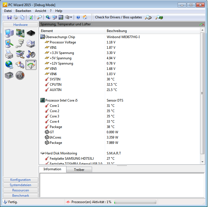The height and width of the screenshot is (207, 208).
Task: Click the list scrollbar up arrow
Action: (202, 30)
